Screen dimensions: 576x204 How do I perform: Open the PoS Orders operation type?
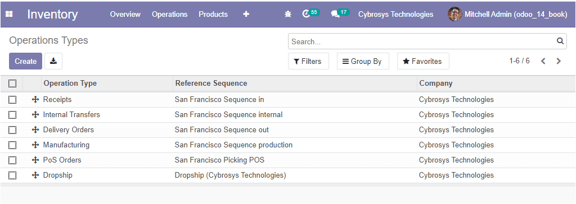62,160
